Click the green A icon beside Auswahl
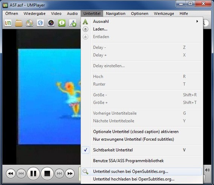 coord(86,21)
